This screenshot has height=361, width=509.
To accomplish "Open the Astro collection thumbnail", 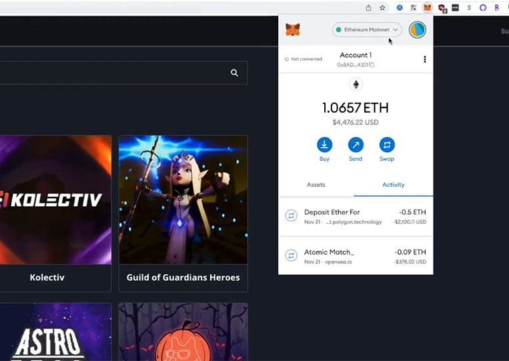I will click(55, 332).
